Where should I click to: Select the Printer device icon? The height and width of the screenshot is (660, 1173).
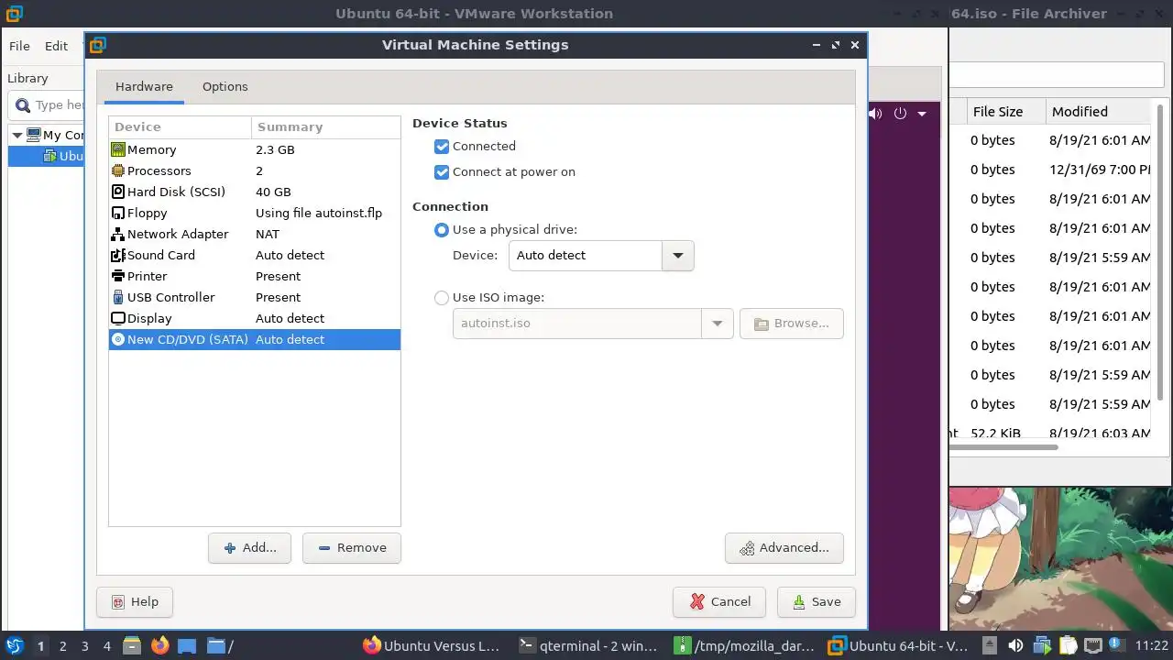[x=117, y=276]
